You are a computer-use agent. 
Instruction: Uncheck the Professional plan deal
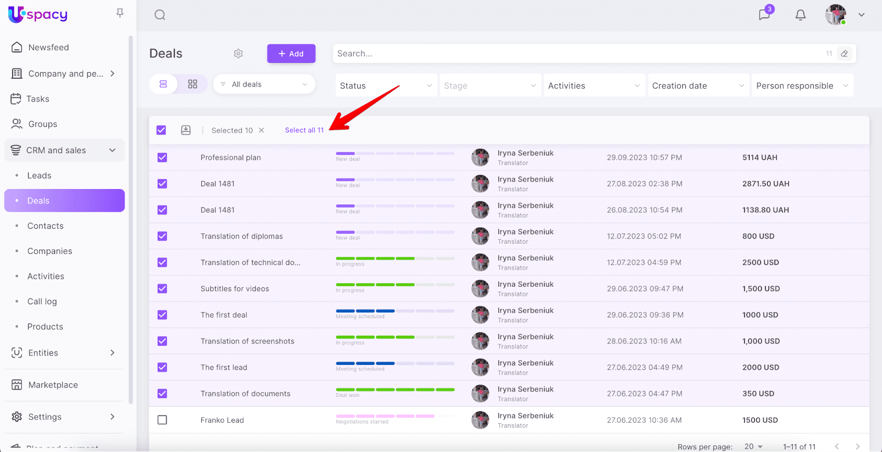pos(162,158)
